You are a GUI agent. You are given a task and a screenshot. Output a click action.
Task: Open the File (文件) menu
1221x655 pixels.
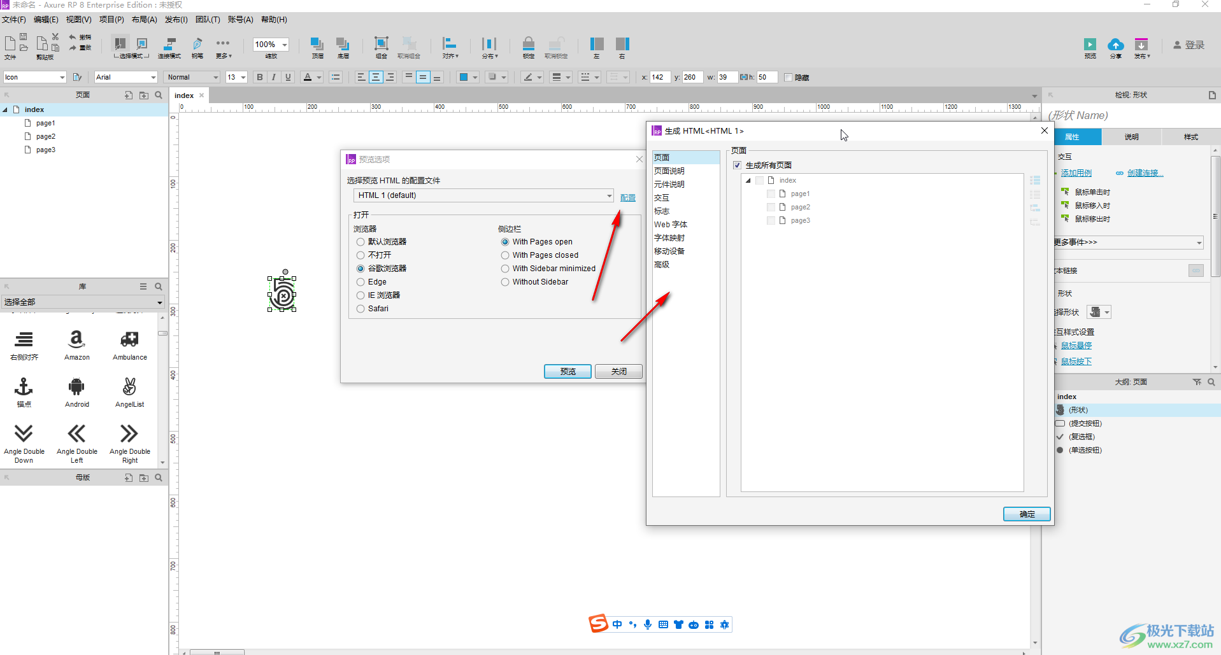(13, 20)
